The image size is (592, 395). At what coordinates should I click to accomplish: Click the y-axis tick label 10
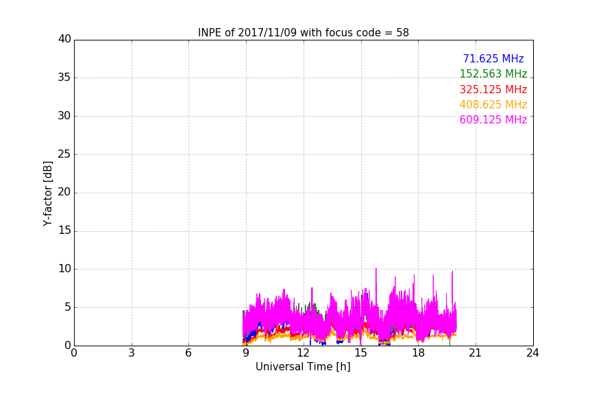click(x=64, y=269)
